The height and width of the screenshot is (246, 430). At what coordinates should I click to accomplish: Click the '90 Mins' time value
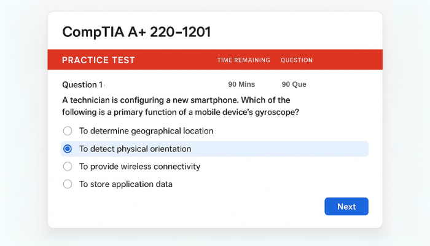click(241, 84)
